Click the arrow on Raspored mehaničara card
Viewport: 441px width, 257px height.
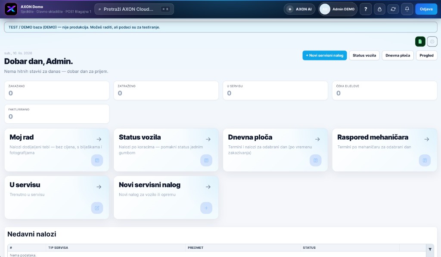click(427, 139)
